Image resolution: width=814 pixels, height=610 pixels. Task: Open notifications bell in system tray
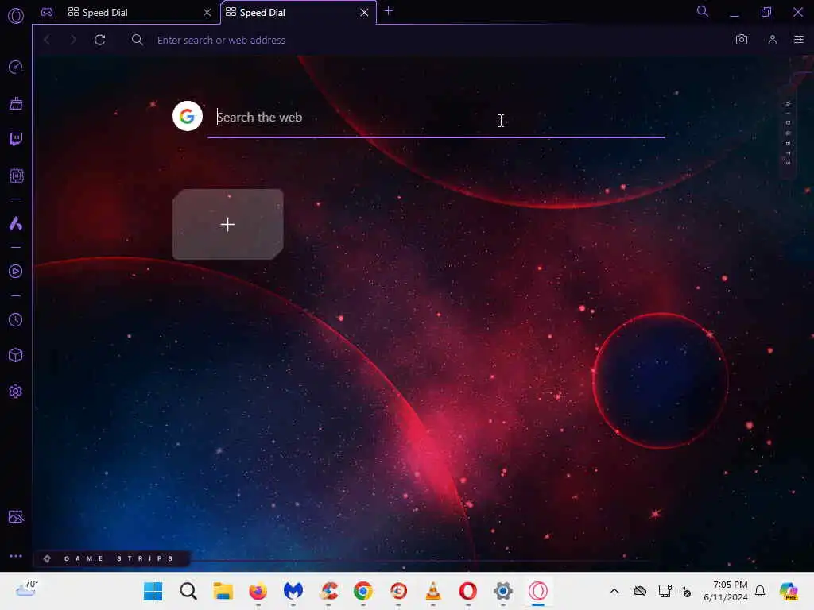coord(760,591)
